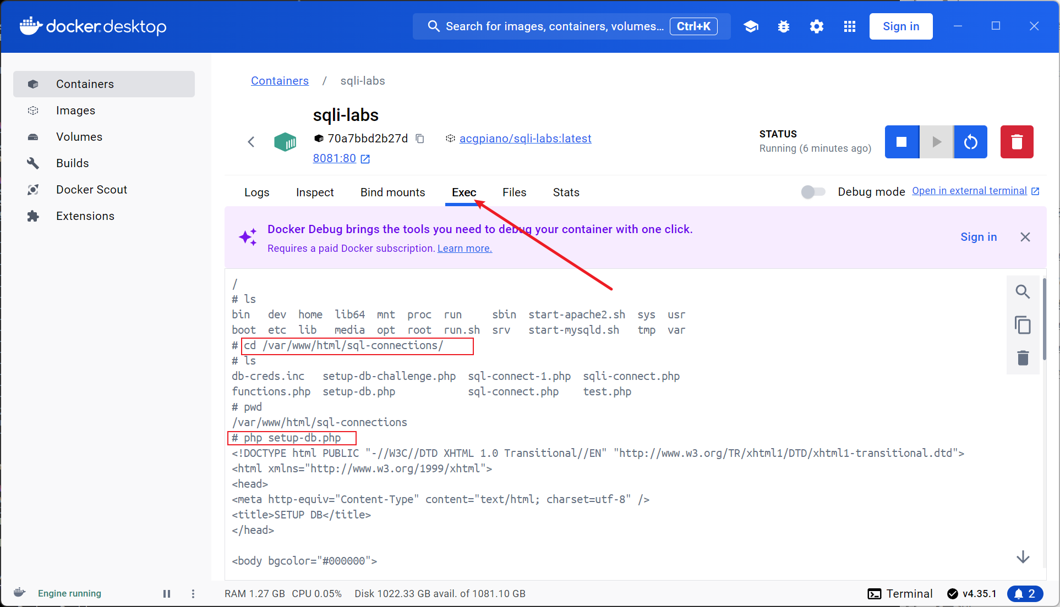Click the sqli-labs container icon

(285, 142)
